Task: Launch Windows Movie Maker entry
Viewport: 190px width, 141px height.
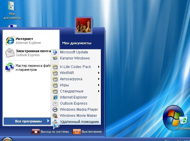Action: tap(76, 116)
